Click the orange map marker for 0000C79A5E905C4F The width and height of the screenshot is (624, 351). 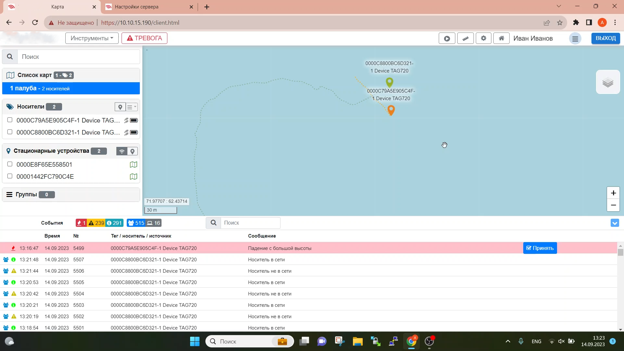click(391, 110)
